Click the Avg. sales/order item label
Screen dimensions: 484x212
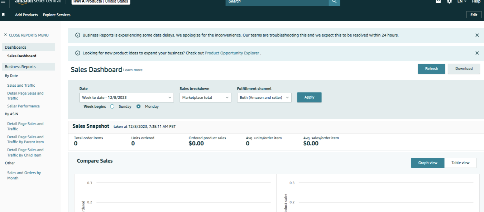pos(321,138)
